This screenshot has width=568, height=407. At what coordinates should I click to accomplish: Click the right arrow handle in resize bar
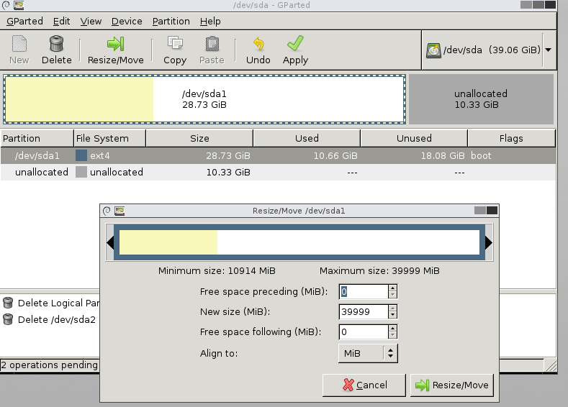coord(489,242)
